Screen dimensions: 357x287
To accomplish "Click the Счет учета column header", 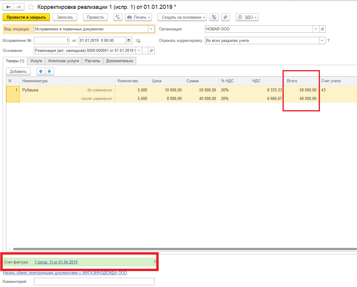I will 338,81.
